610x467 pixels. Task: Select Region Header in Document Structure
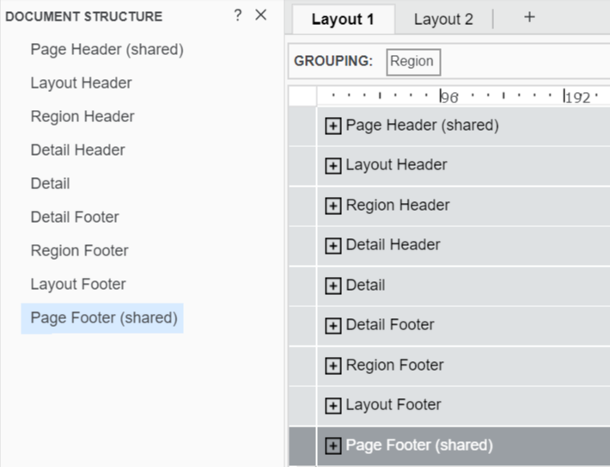[82, 117]
